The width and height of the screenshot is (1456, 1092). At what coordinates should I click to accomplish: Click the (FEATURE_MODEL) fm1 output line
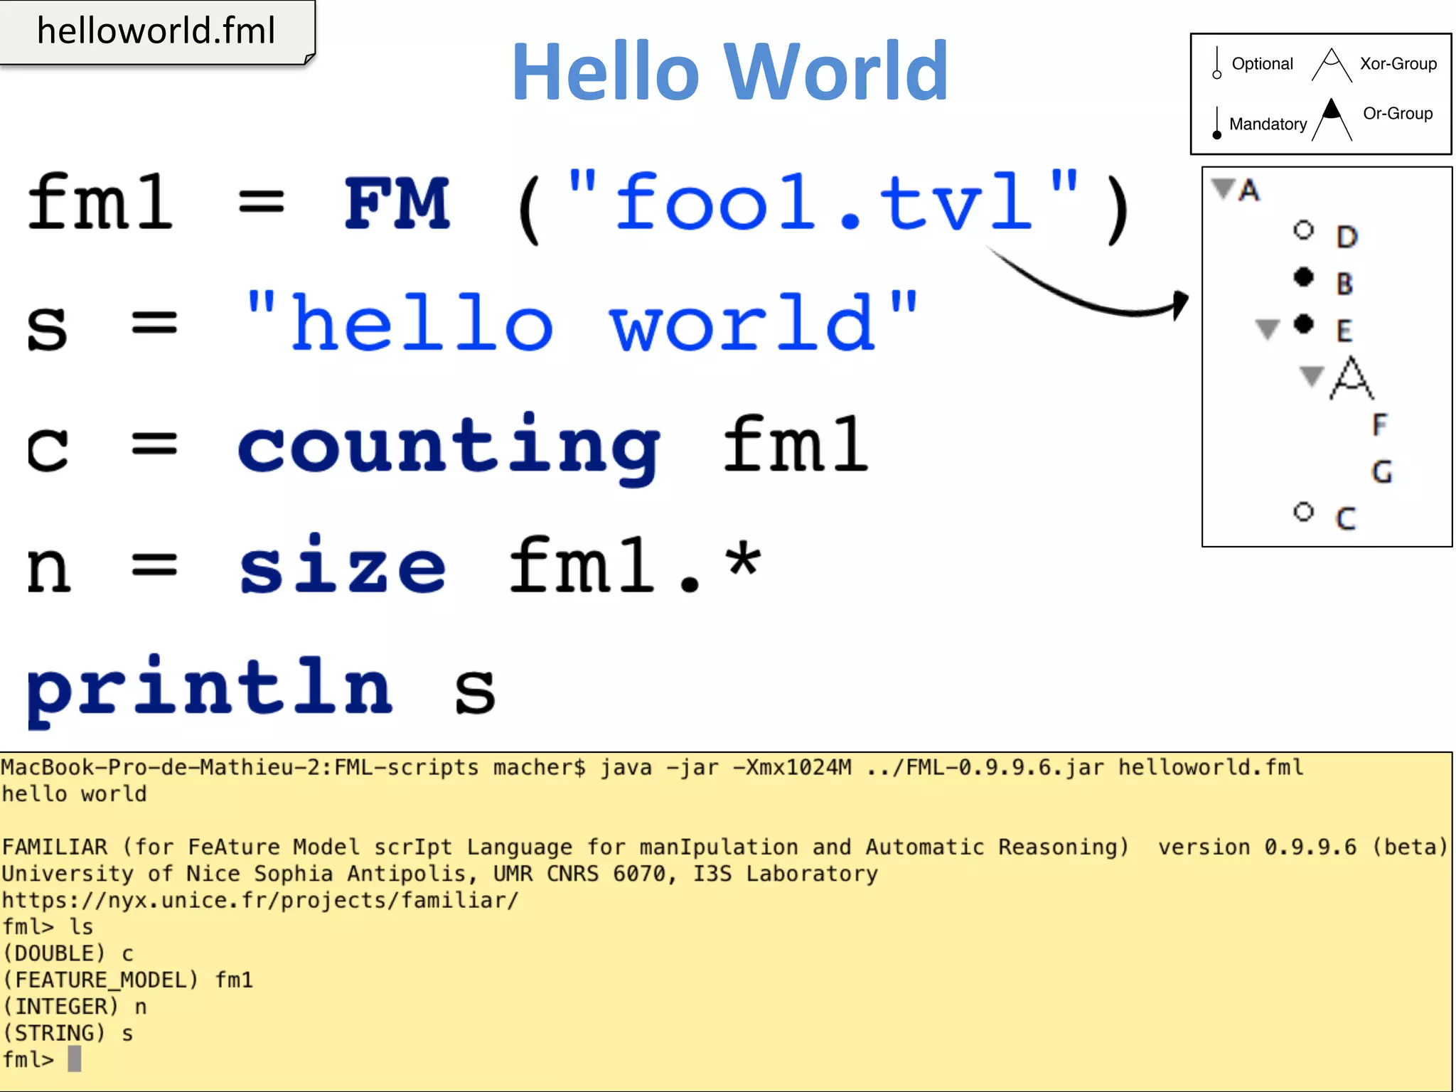(127, 980)
